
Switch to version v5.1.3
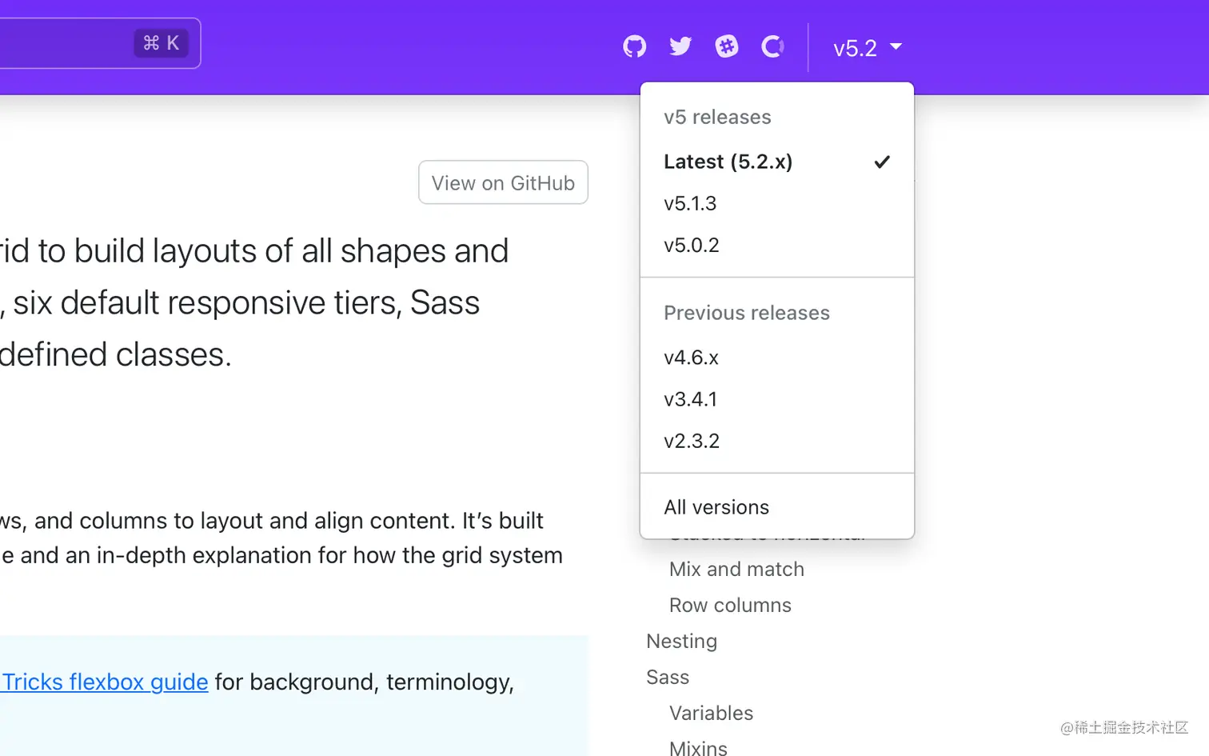690,203
